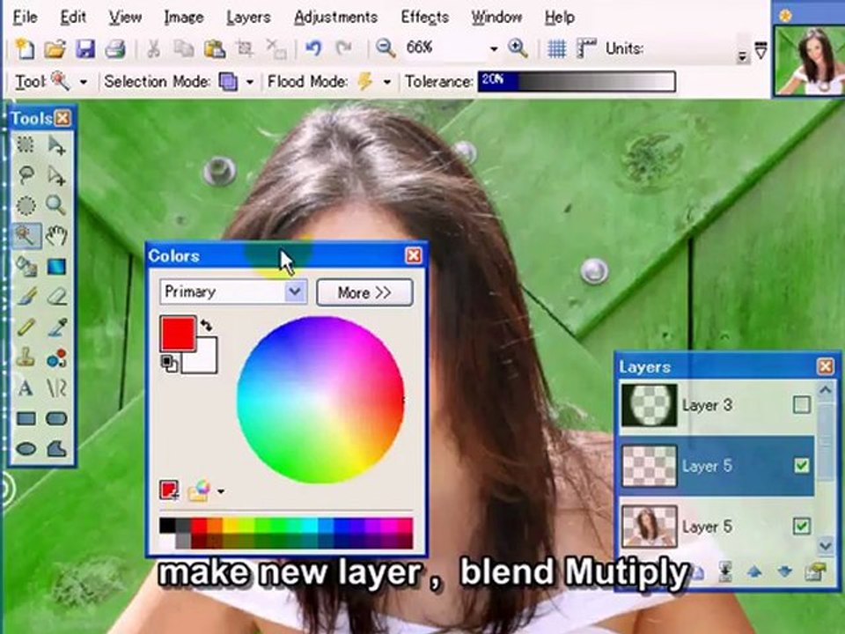Select the Rectangle Select tool
845x634 pixels.
(x=26, y=144)
